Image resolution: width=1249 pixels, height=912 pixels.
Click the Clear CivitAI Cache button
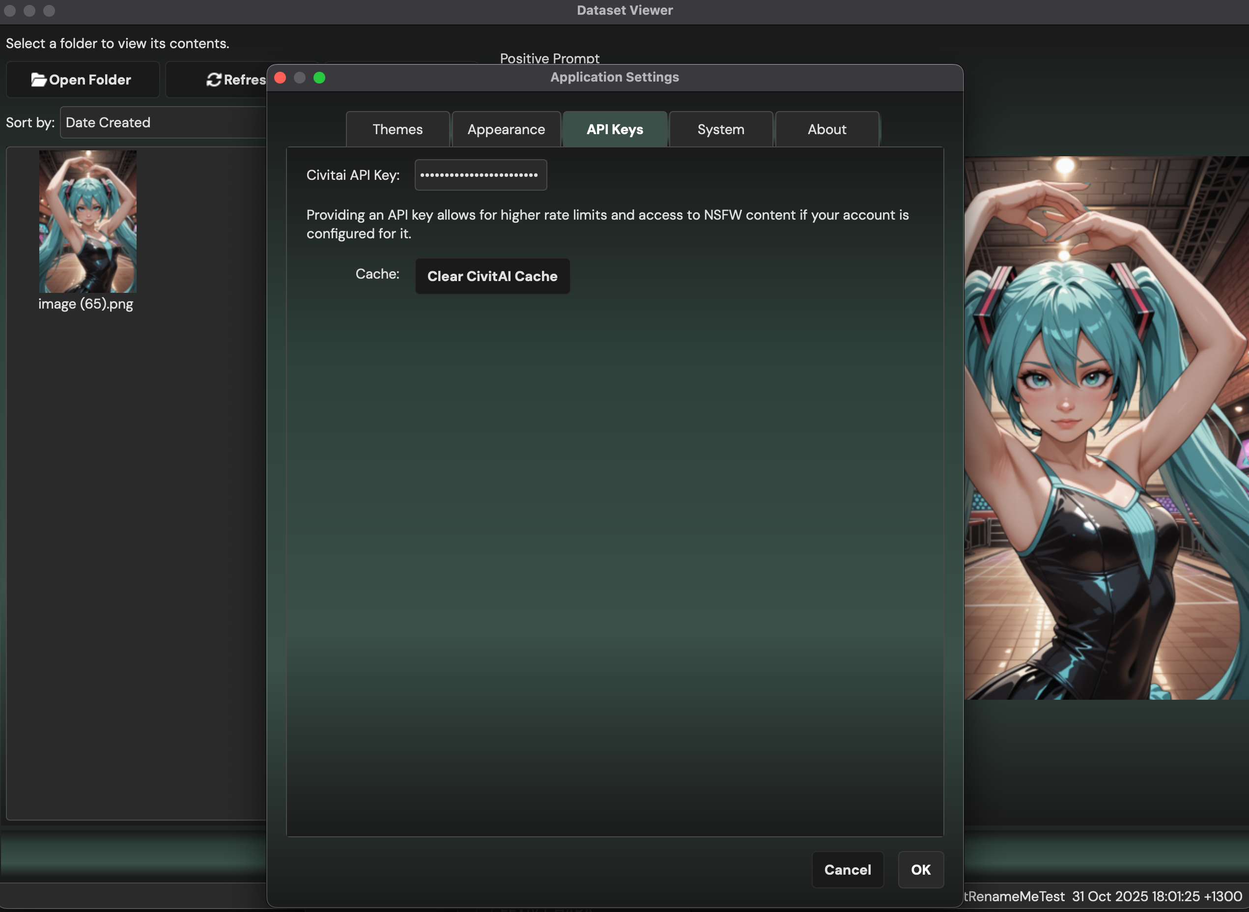492,276
